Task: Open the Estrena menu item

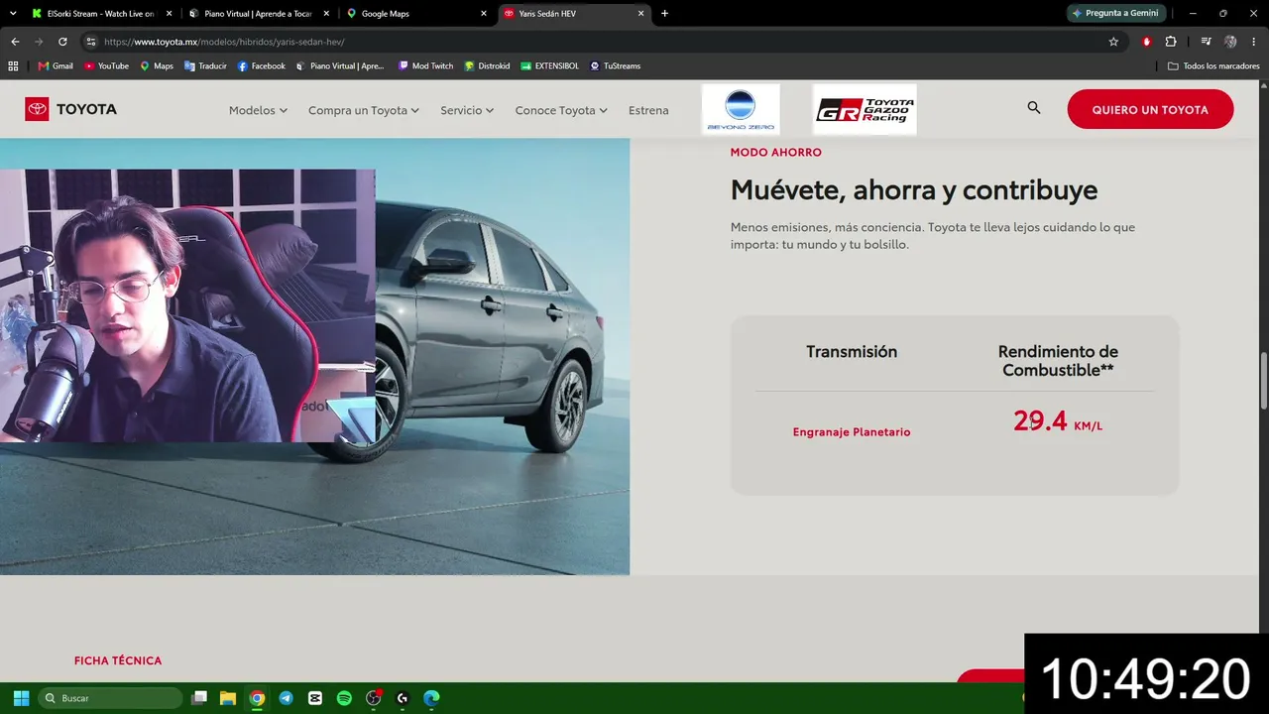Action: coord(648,110)
